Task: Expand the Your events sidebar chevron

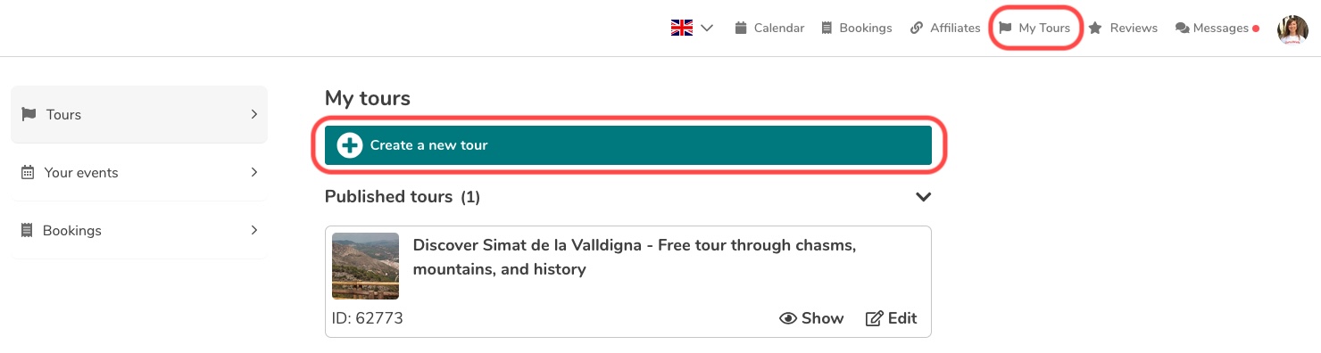Action: (x=253, y=172)
